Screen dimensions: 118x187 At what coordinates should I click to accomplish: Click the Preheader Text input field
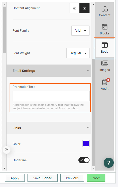(51, 96)
